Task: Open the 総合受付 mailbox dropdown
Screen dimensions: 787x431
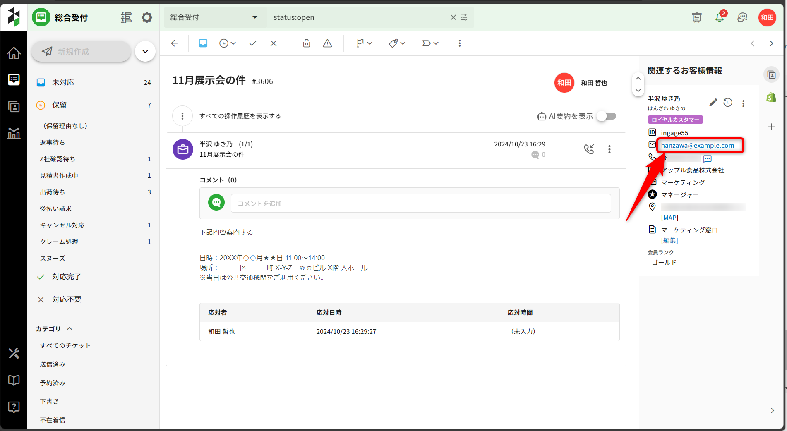Action: pyautogui.click(x=214, y=17)
